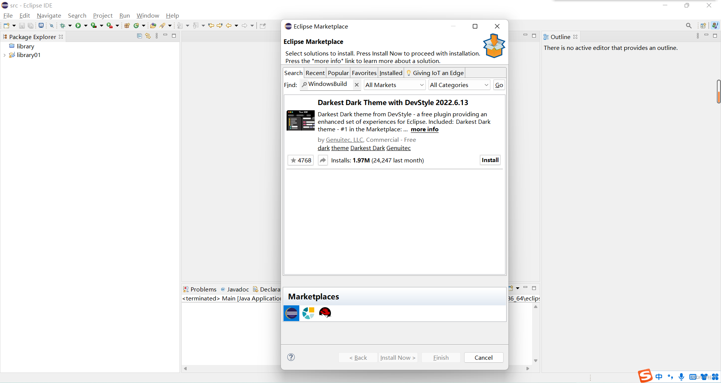The image size is (721, 383).
Task: Select the Java perspective icon
Action: 715,26
